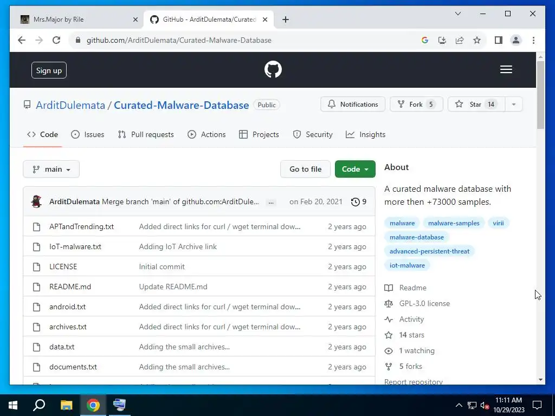Toggle the Chrome side panel icon
Image resolution: width=555 pixels, height=416 pixels.
[499, 40]
